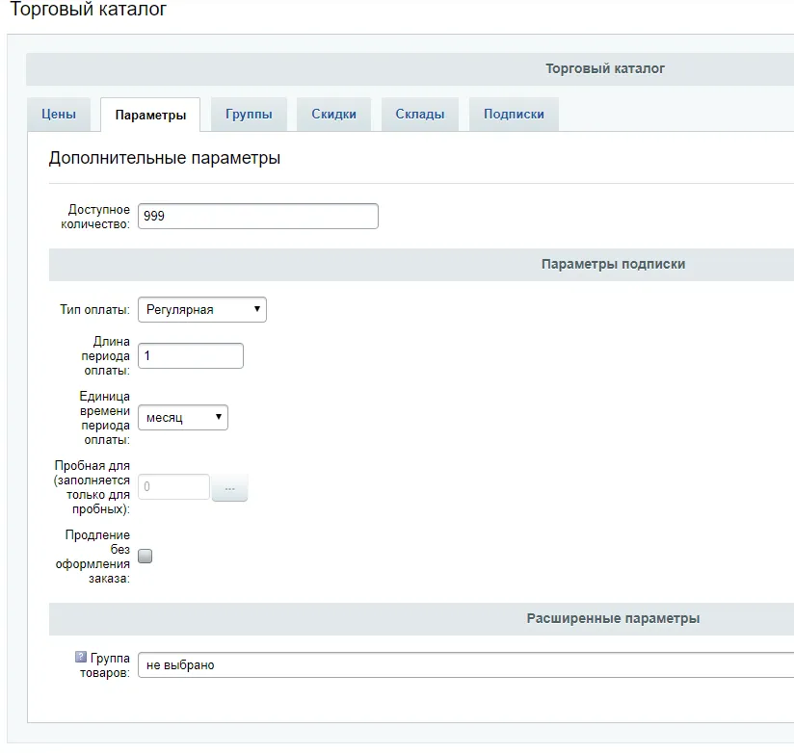Click into the Длина периода оплаты field
794x753 pixels.
coord(191,356)
